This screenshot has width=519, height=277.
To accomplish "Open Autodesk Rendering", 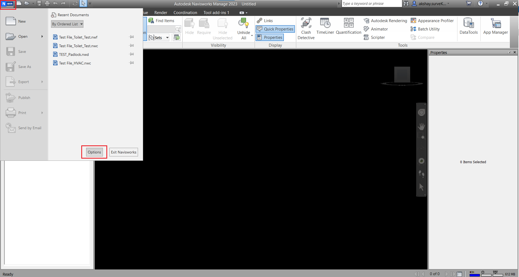I will tap(385, 21).
